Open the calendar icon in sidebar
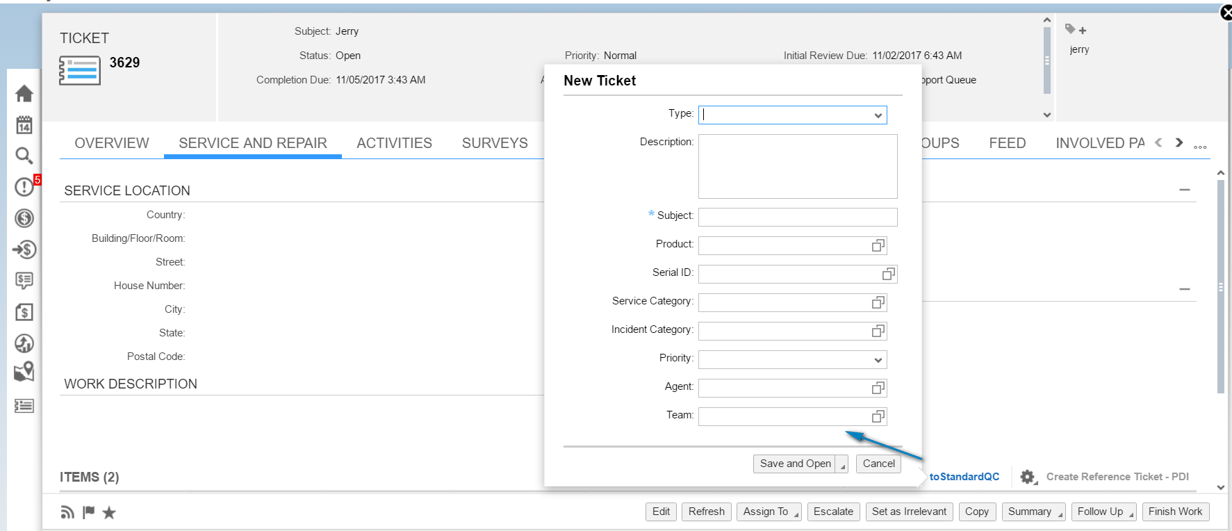The height and width of the screenshot is (531, 1232). click(x=24, y=124)
